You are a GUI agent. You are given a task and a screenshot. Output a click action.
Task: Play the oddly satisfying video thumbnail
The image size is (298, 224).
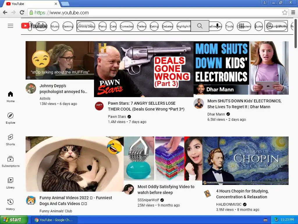(x=163, y=158)
